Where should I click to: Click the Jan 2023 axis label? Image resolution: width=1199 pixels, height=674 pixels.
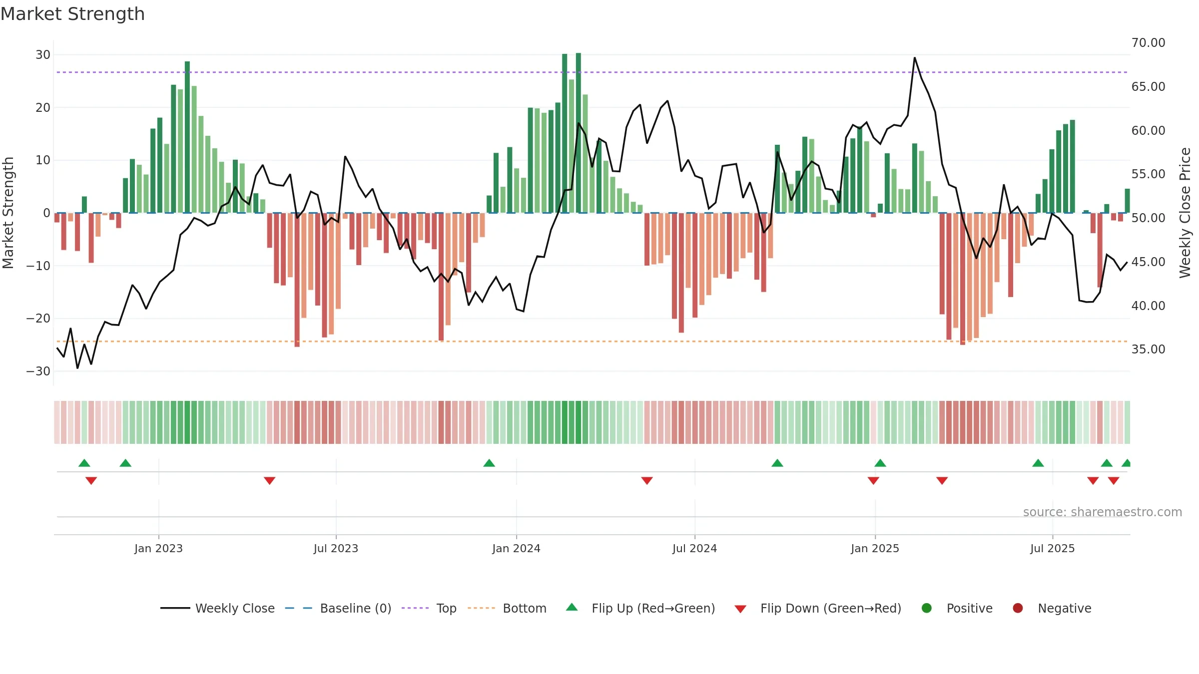(x=158, y=548)
